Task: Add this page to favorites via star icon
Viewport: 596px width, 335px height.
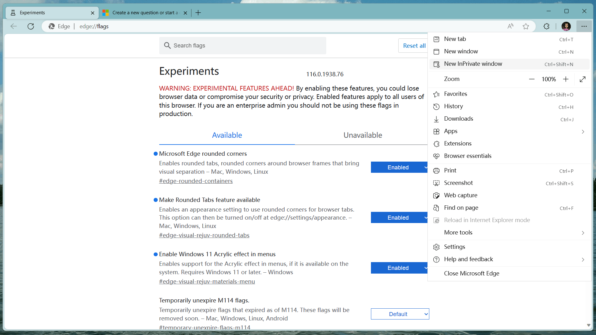Action: click(x=526, y=26)
